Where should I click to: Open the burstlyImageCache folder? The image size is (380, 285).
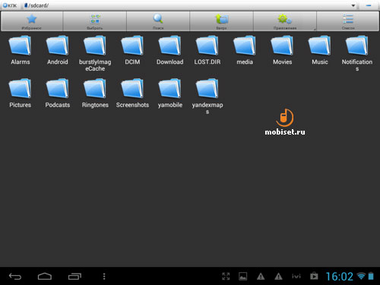coord(95,53)
